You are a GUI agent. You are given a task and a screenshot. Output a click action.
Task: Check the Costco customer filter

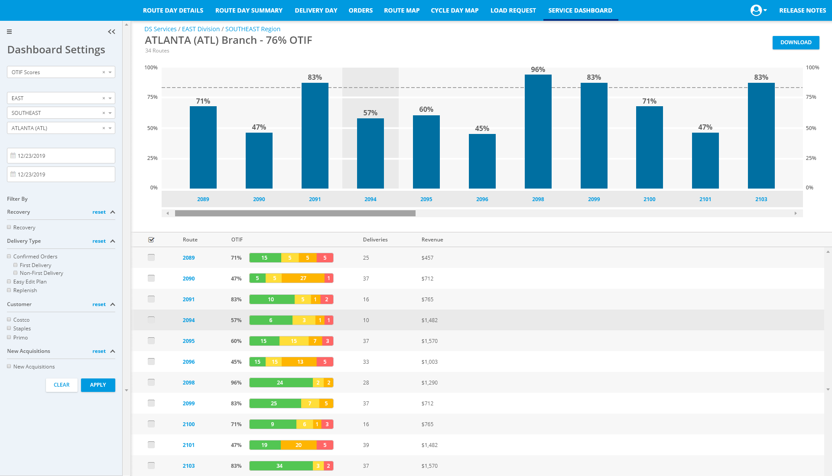pos(9,320)
